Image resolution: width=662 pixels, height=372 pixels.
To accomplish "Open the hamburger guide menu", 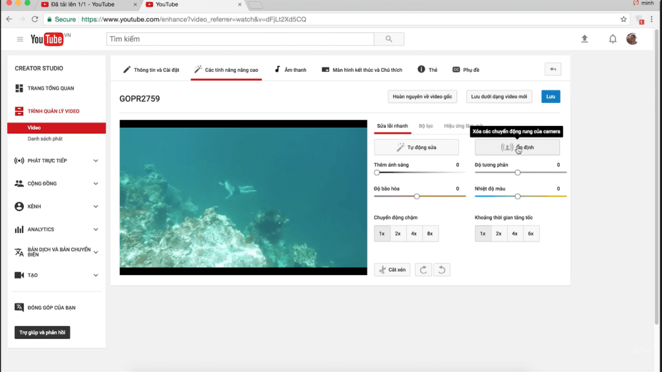I will pyautogui.click(x=20, y=39).
